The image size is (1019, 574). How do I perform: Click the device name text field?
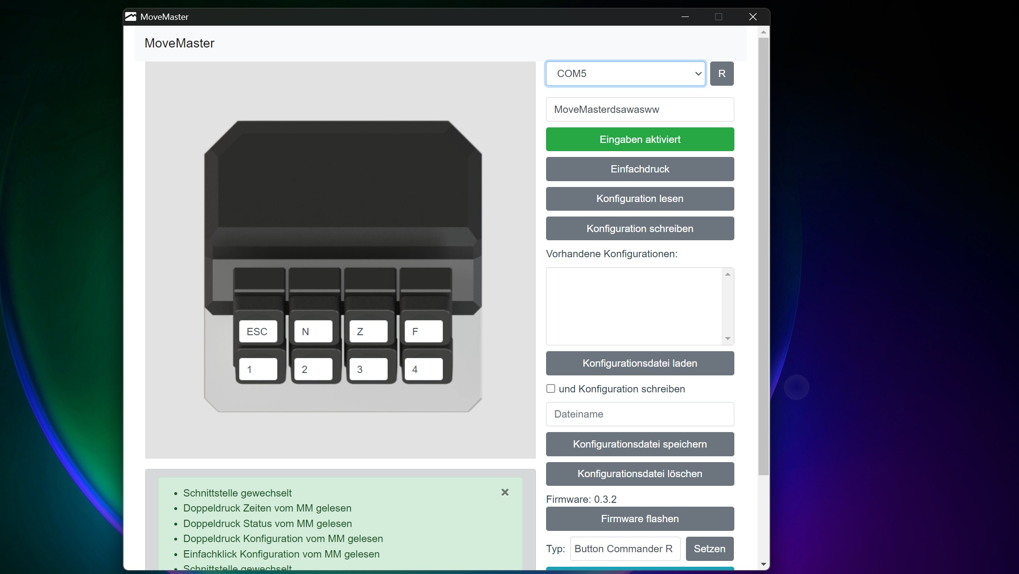[639, 109]
